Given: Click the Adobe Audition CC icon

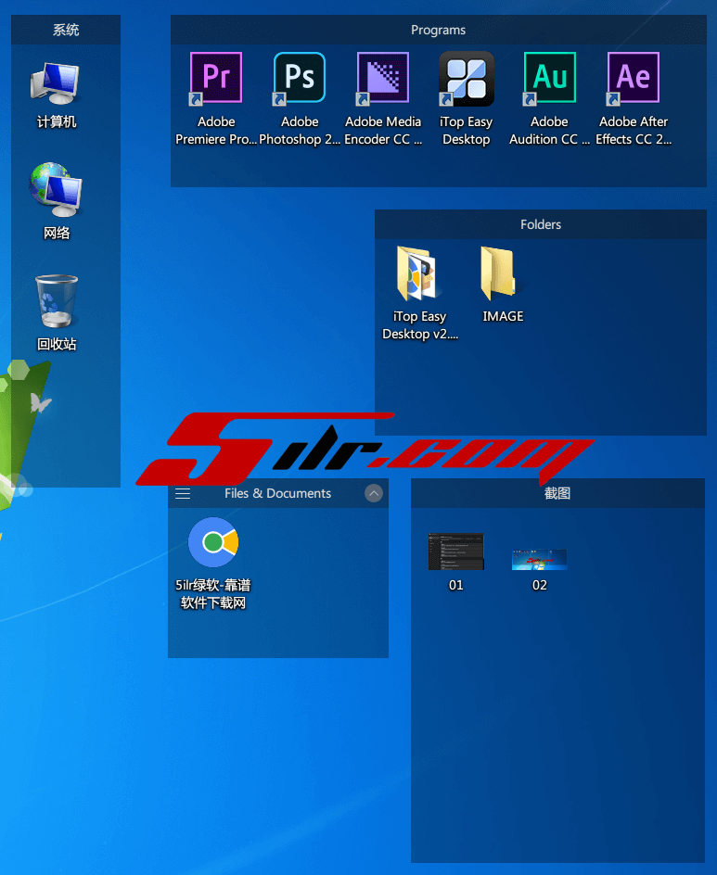Looking at the screenshot, I should click(x=549, y=79).
